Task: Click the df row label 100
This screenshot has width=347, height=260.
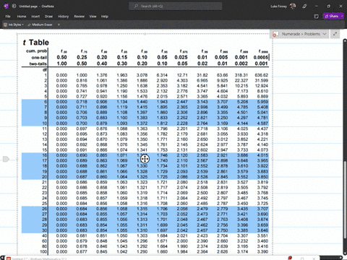Action: 43,251
